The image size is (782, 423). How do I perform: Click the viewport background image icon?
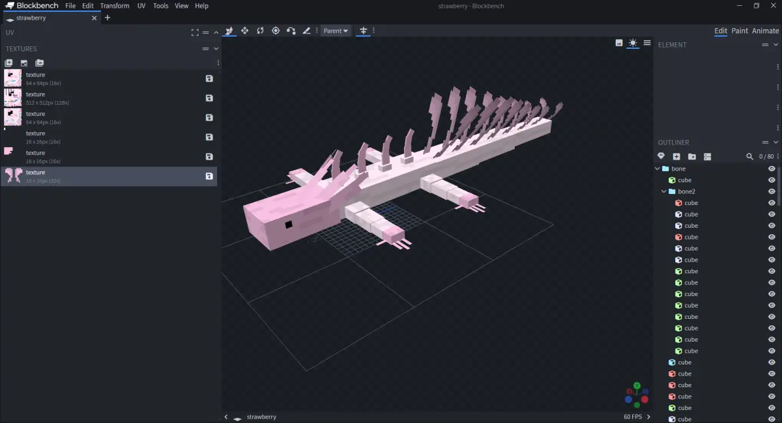(x=619, y=43)
